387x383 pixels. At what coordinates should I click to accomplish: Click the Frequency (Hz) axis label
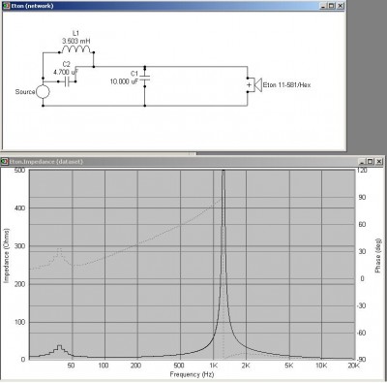pos(192,374)
